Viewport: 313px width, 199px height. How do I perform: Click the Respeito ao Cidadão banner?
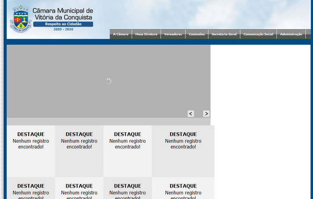[63, 24]
